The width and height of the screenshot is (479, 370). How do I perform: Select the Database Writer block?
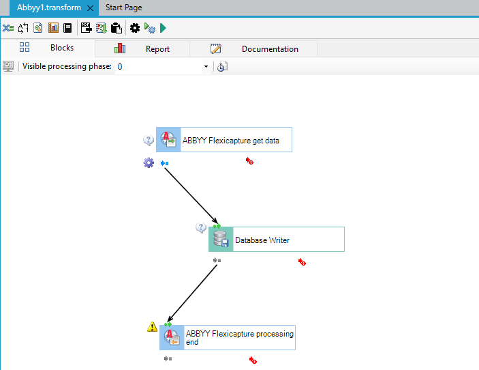coord(277,240)
